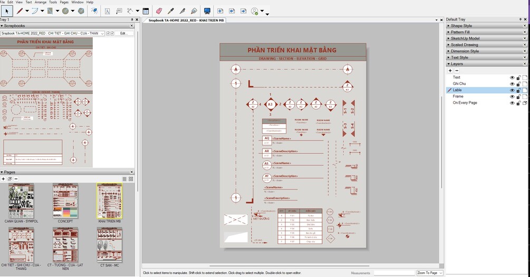
Task: Add a new layer with plus
Action: click(450, 71)
